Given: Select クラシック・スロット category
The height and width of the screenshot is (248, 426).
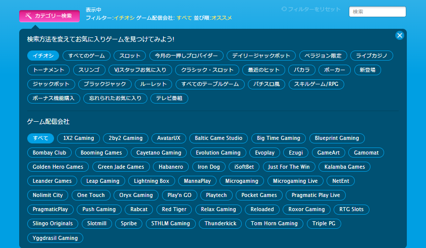Looking at the screenshot, I should click(207, 70).
